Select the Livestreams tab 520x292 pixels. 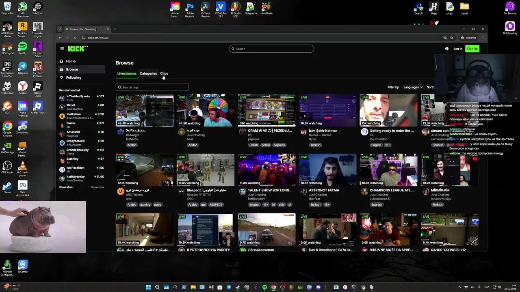click(x=127, y=73)
